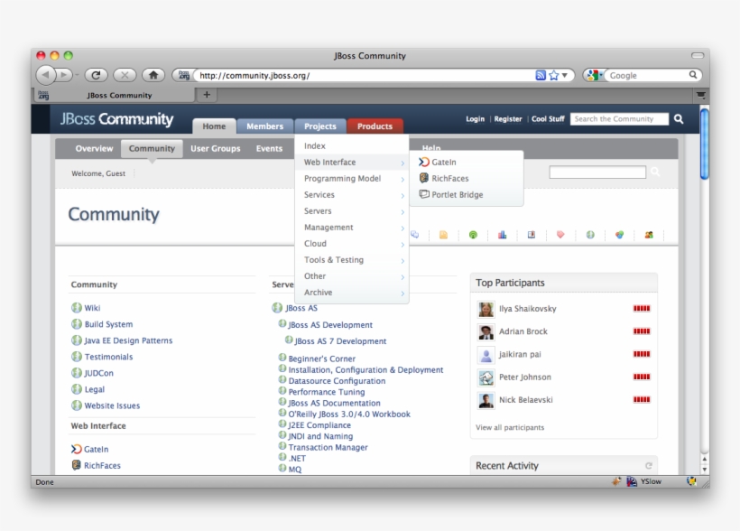740x531 pixels.
Task: Click the Register link in the header
Action: (508, 118)
